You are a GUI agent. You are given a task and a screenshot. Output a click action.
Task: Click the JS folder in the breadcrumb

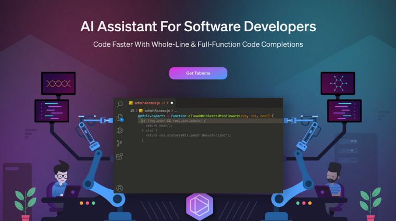click(132, 110)
